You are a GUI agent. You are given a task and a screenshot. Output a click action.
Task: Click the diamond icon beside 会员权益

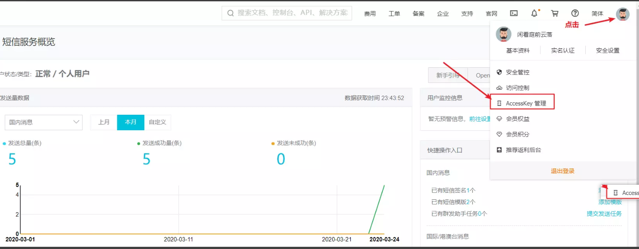click(x=499, y=119)
